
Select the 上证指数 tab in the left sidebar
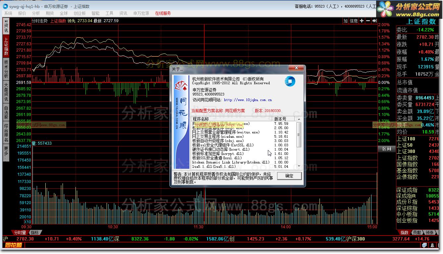pos(6,46)
